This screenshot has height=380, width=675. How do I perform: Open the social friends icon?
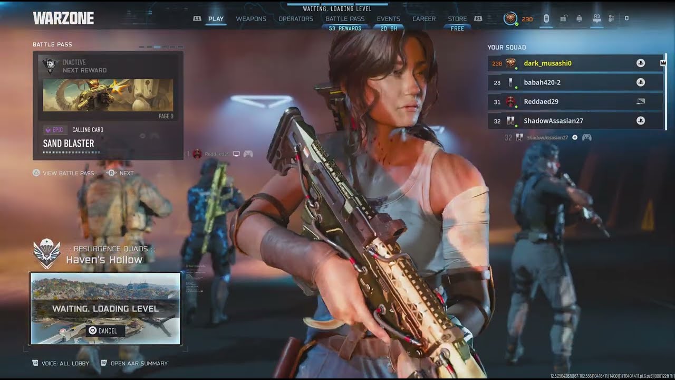pos(611,19)
